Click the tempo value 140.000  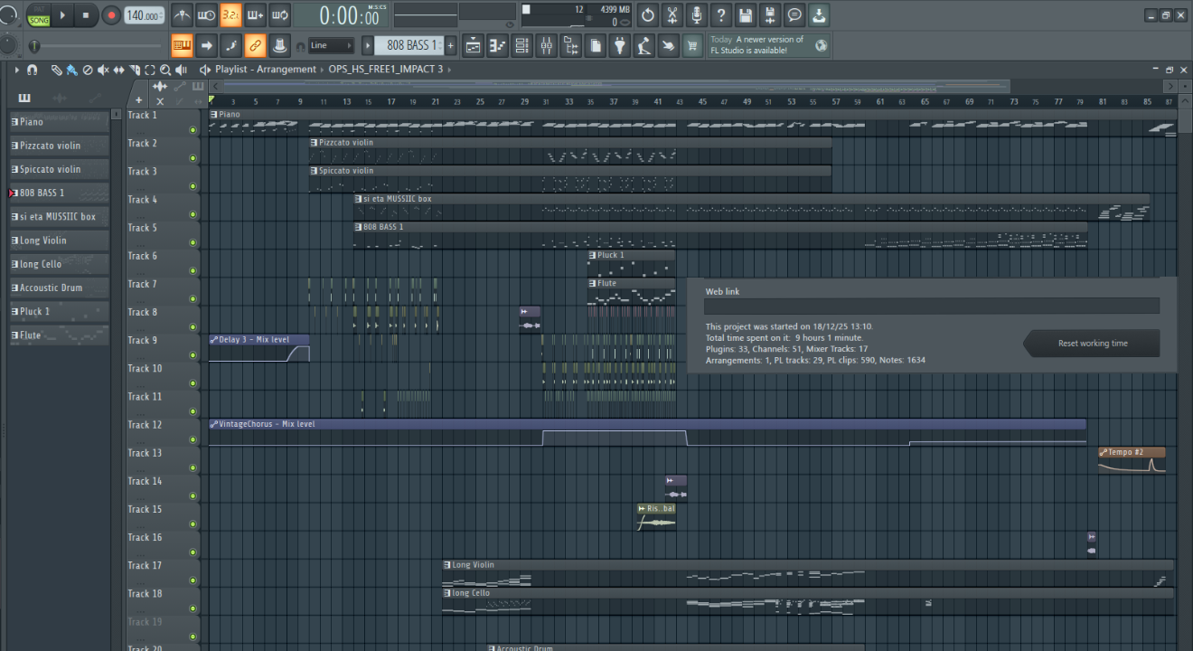click(144, 15)
